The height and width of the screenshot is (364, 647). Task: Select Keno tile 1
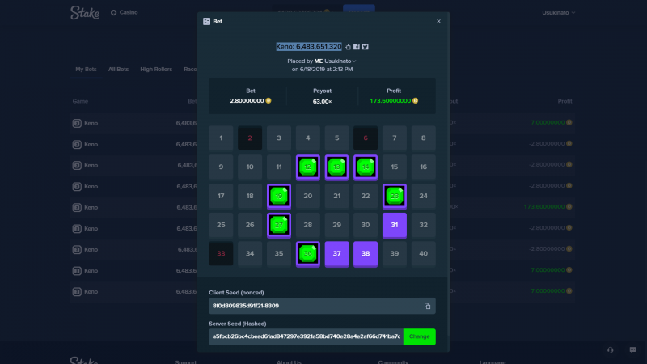click(221, 138)
